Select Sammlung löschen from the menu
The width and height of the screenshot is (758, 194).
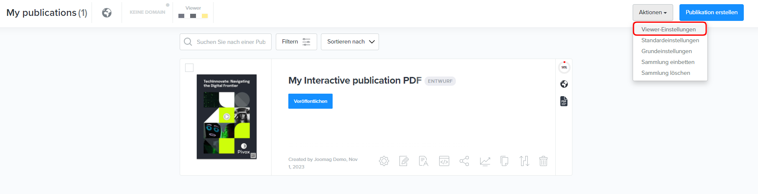pyautogui.click(x=666, y=73)
